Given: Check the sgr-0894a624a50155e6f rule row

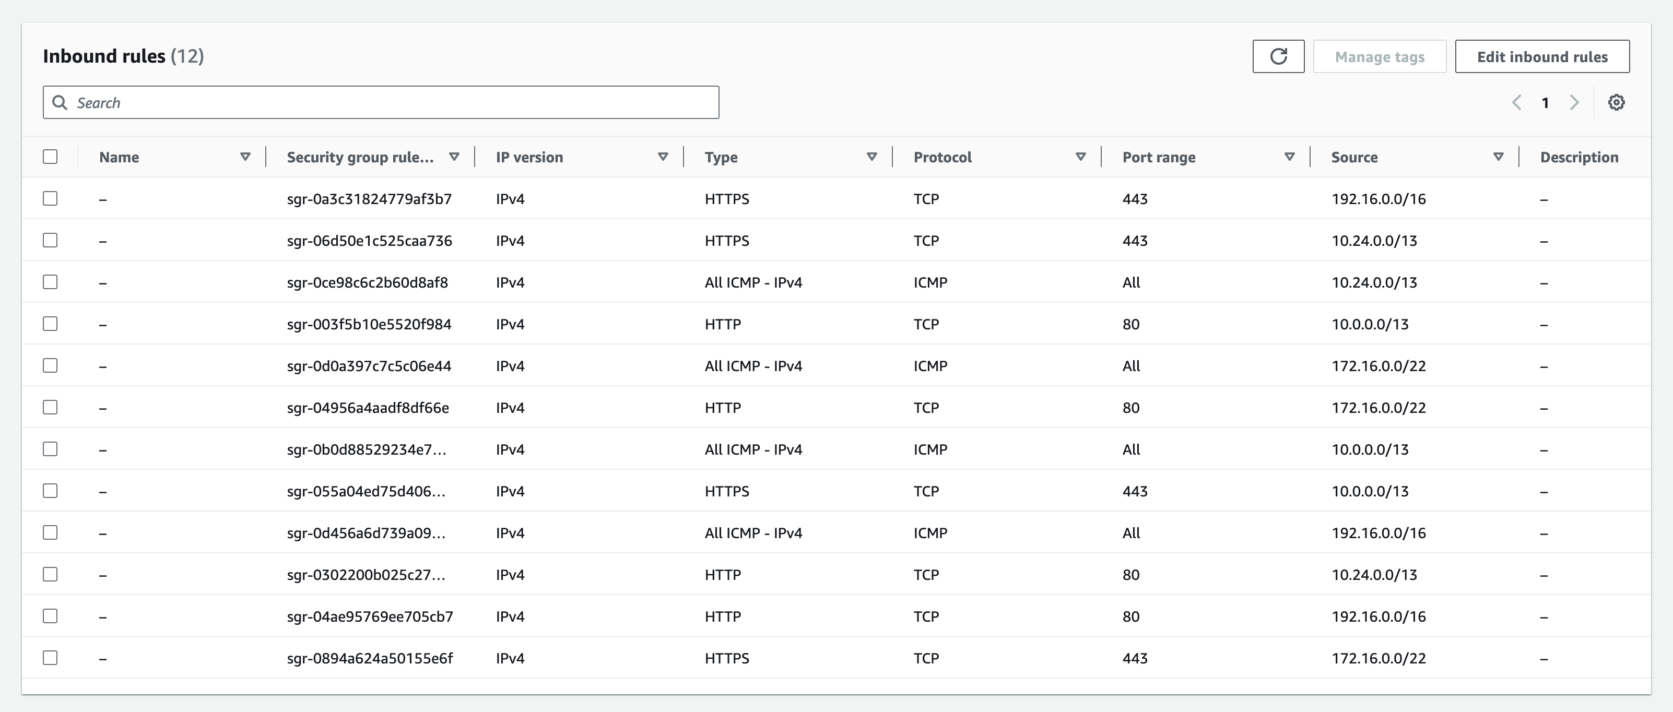Looking at the screenshot, I should pos(50,658).
